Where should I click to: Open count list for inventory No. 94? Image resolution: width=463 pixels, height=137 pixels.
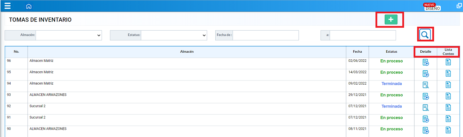[x=448, y=85]
